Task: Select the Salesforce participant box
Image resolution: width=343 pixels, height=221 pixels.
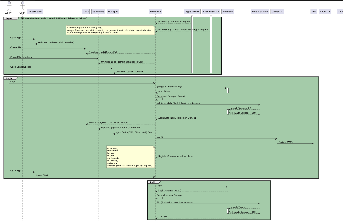Action: (x=98, y=12)
